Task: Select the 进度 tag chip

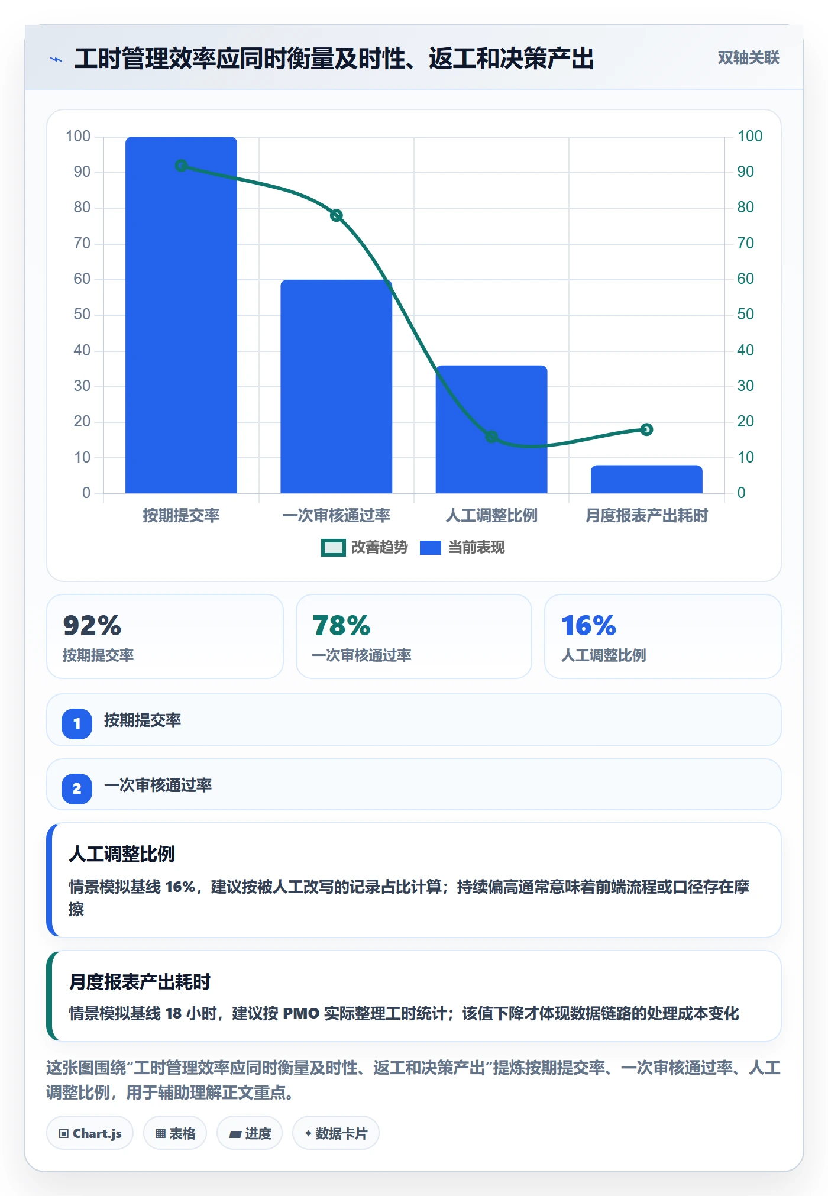Action: 250,1133
